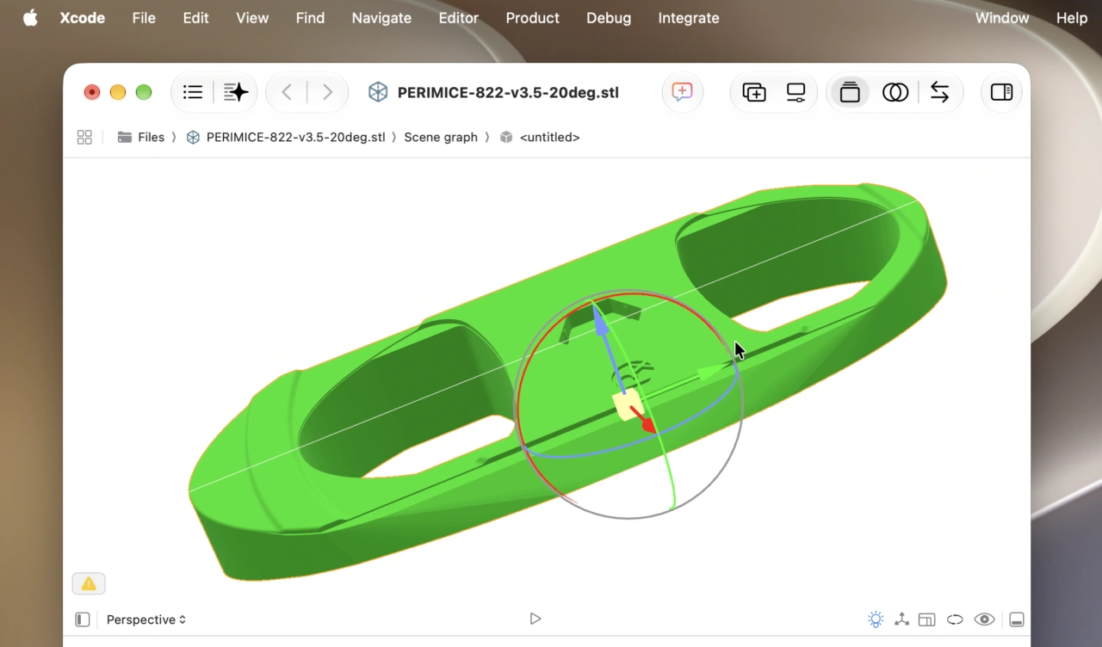Go forward with the right chevron
Screen dimensions: 1102x647
[327, 92]
